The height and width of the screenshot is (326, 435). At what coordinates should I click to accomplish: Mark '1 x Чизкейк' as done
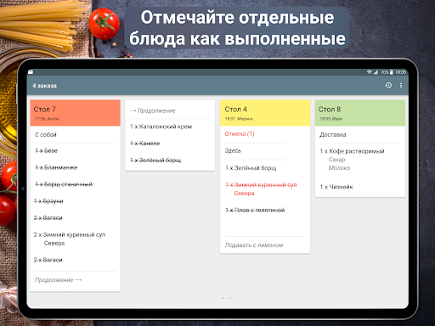336,187
